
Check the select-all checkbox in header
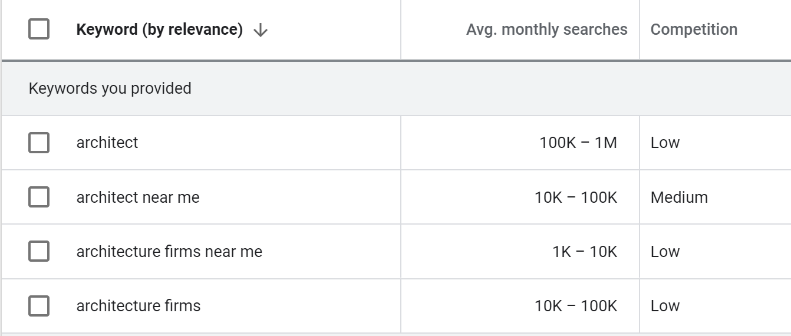[39, 29]
